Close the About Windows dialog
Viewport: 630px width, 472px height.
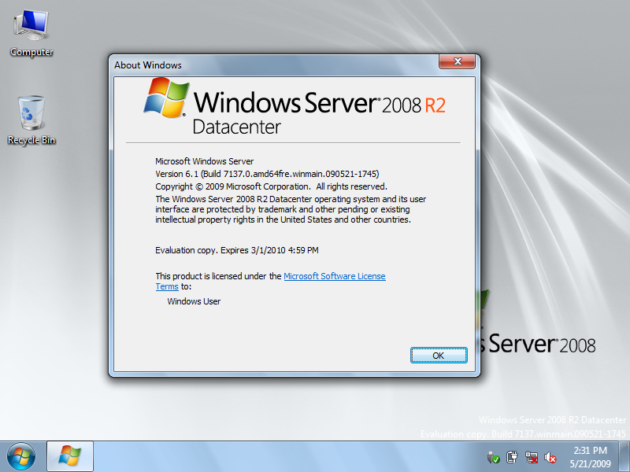pos(457,61)
